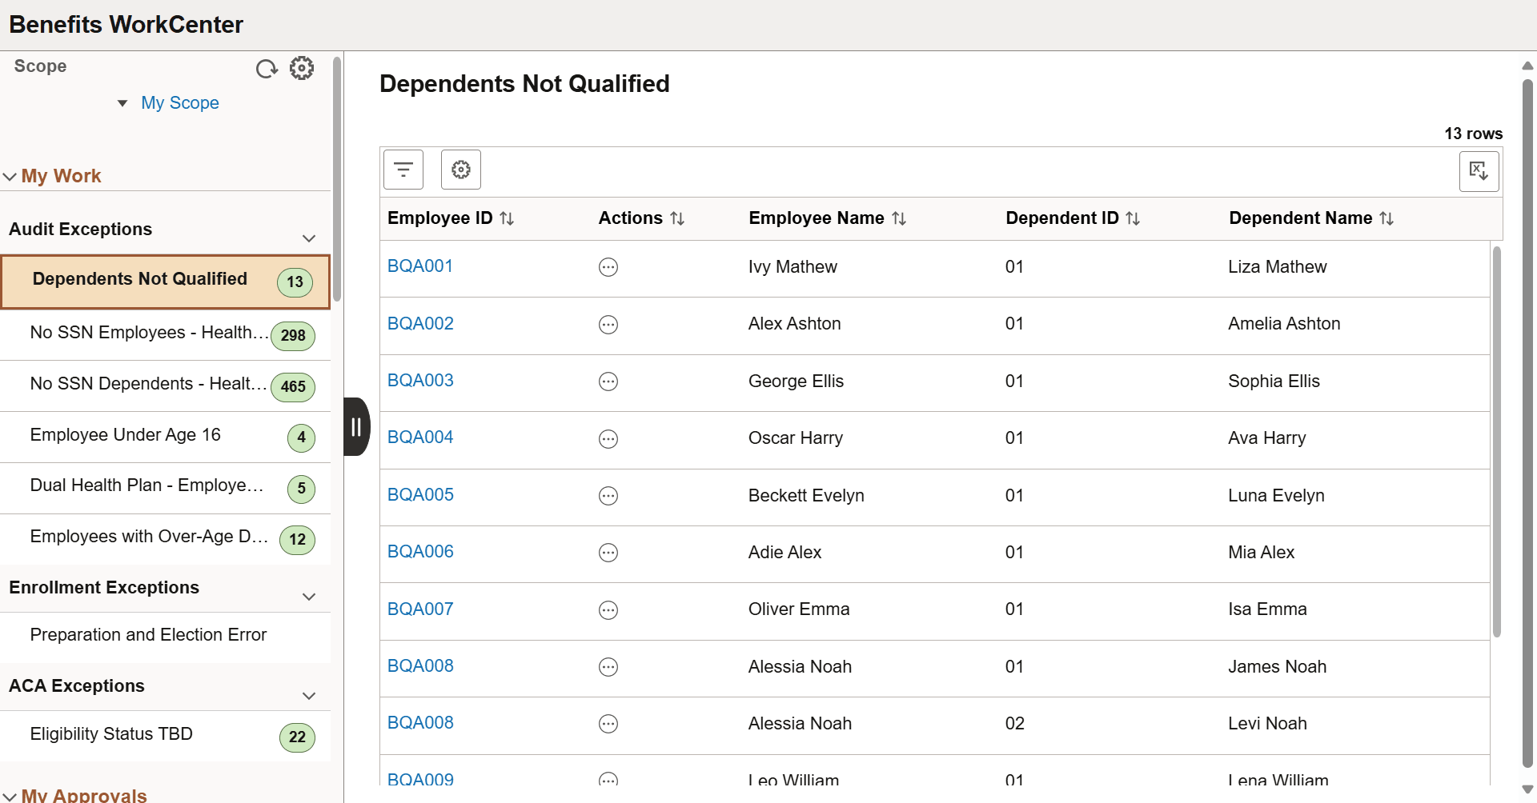Click the Mia Alex dependent name
The height and width of the screenshot is (803, 1537).
[x=1261, y=553]
